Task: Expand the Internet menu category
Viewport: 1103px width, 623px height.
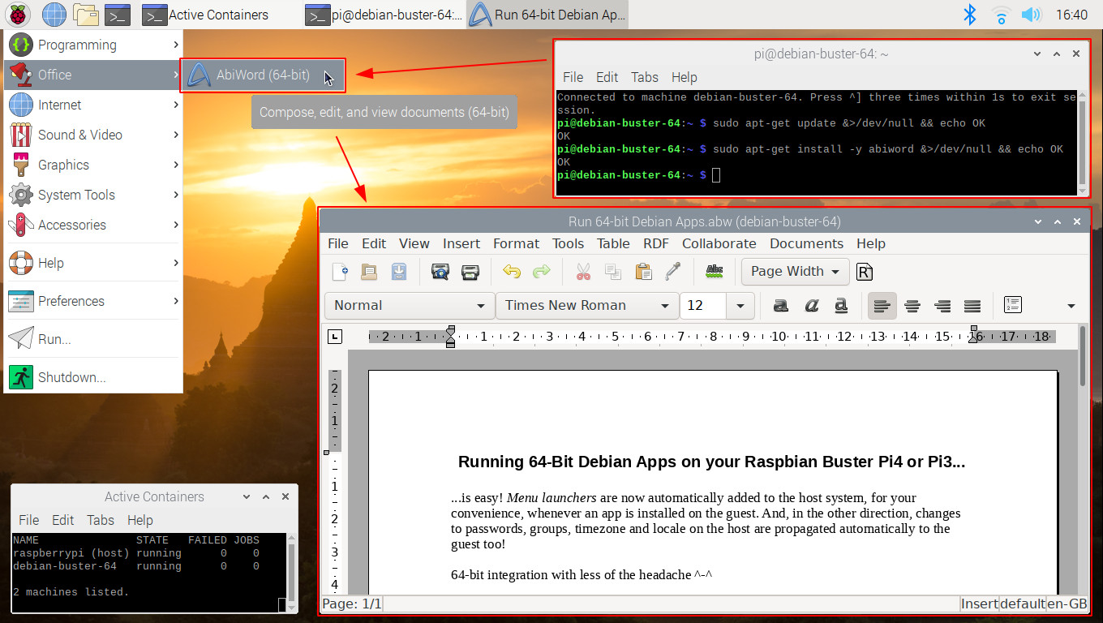Action: pos(93,105)
